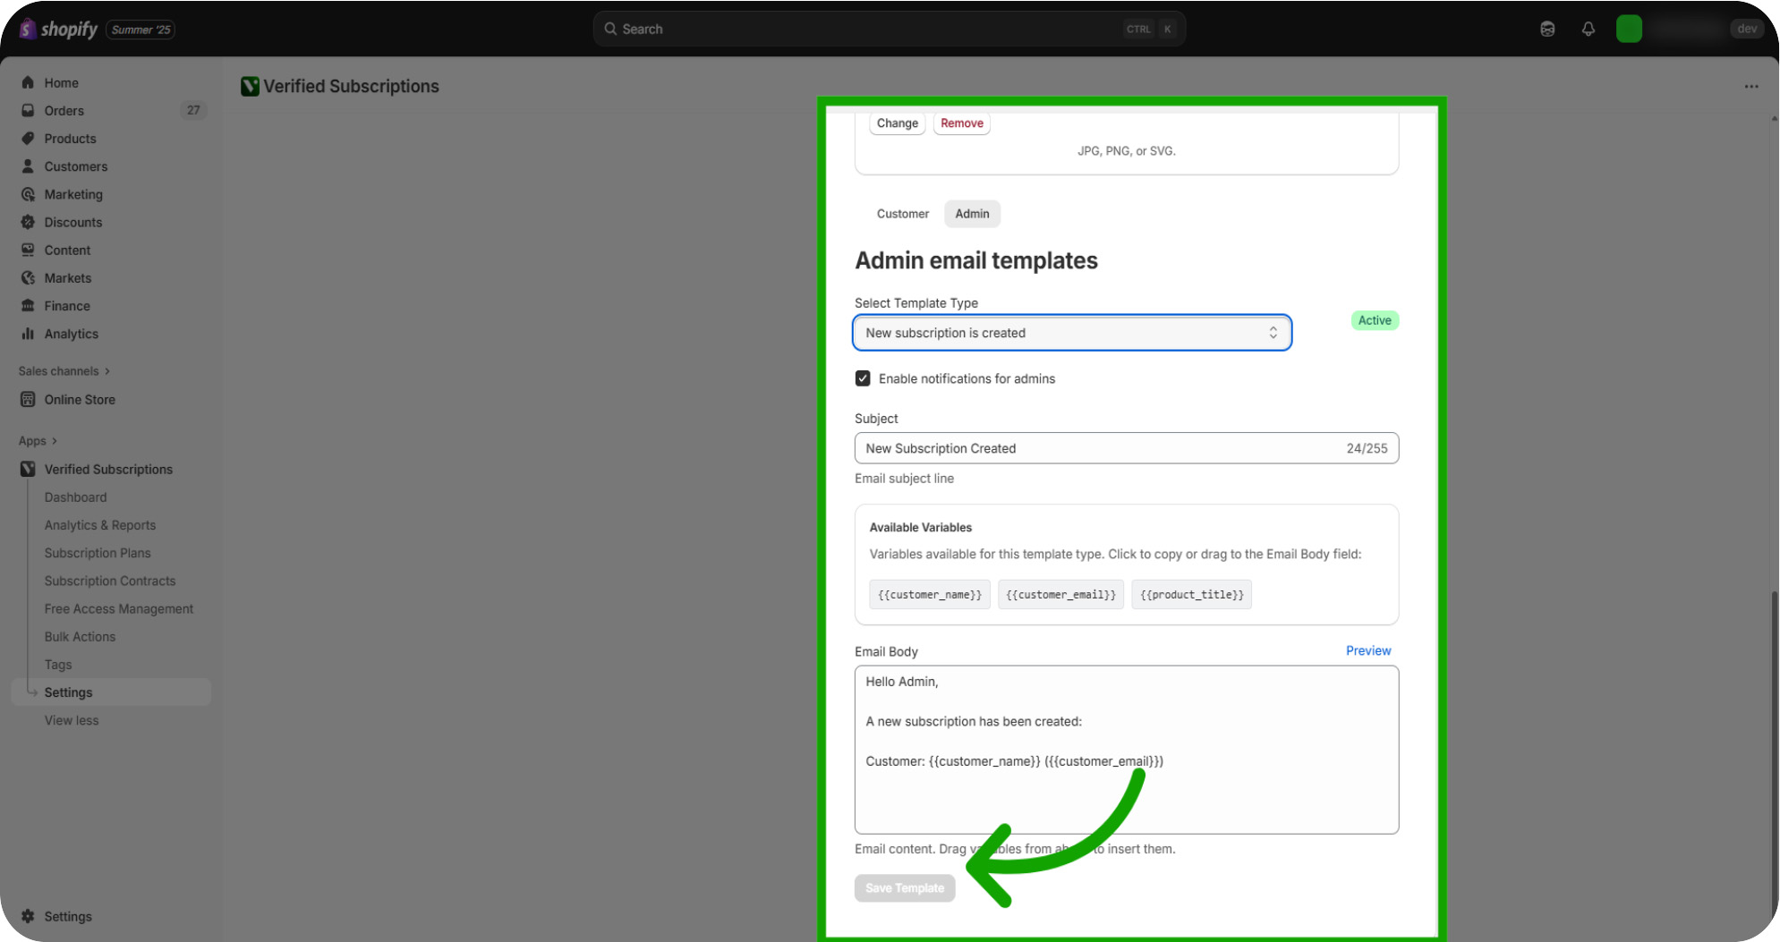Screen dimensions: 1780x942
Task: Uncheck Enable notifications for admins
Action: tap(863, 378)
